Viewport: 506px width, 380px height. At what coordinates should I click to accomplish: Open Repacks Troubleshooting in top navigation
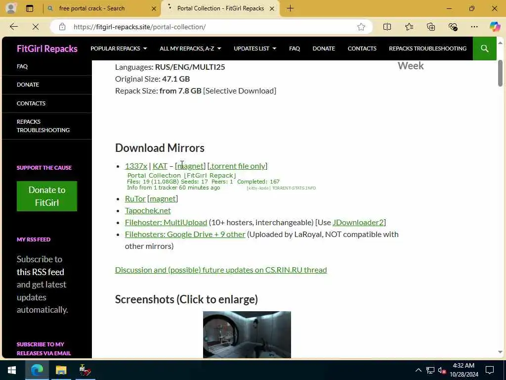(x=427, y=48)
